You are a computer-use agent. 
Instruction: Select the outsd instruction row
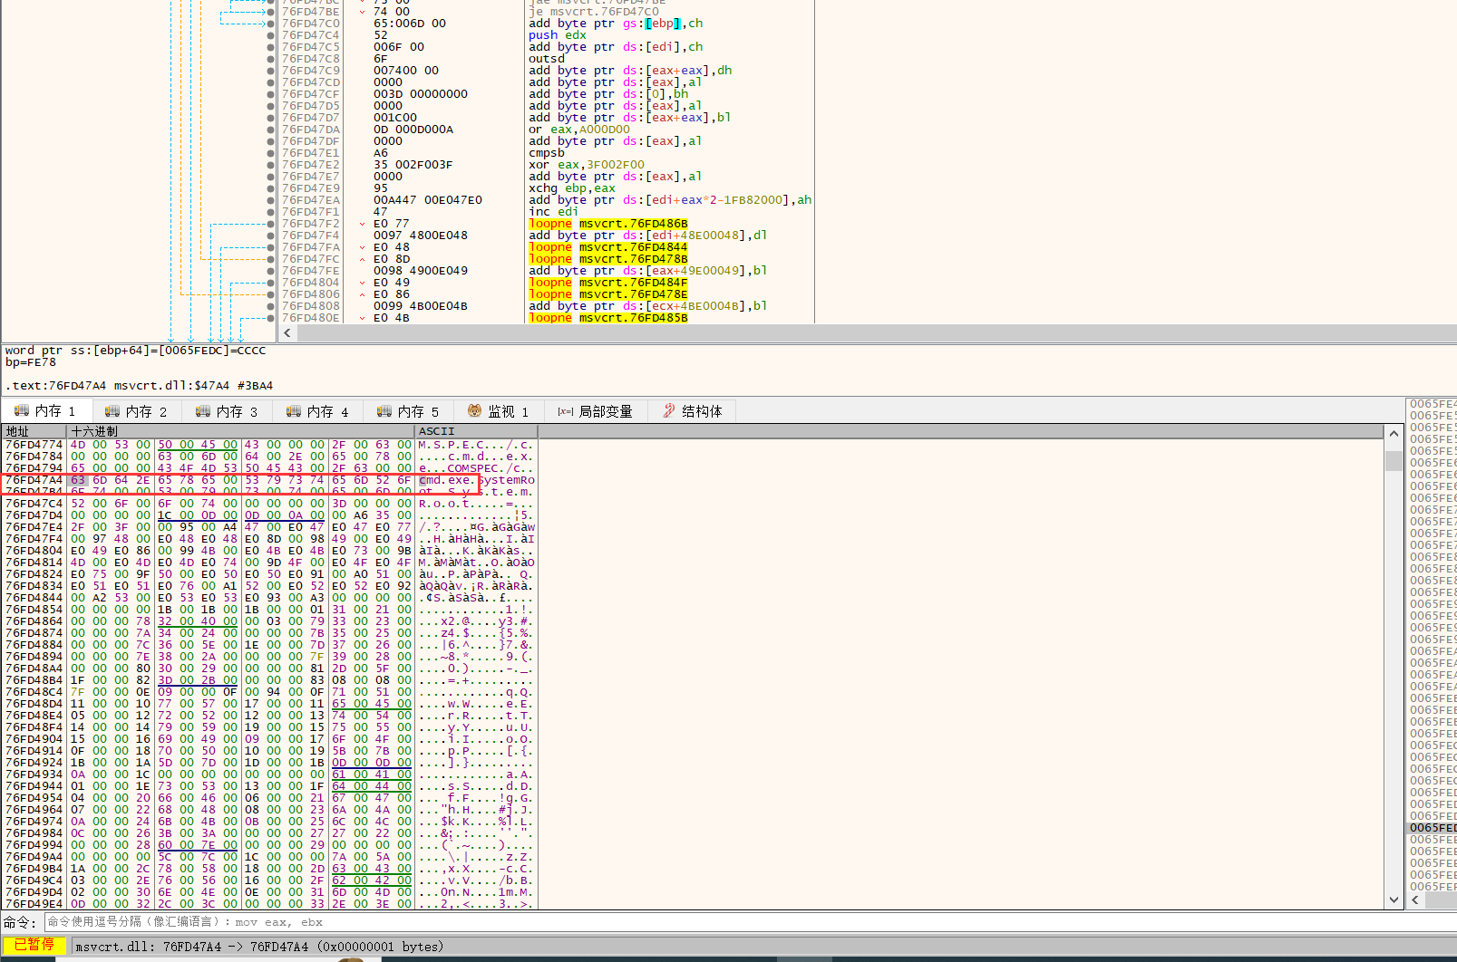click(x=547, y=59)
